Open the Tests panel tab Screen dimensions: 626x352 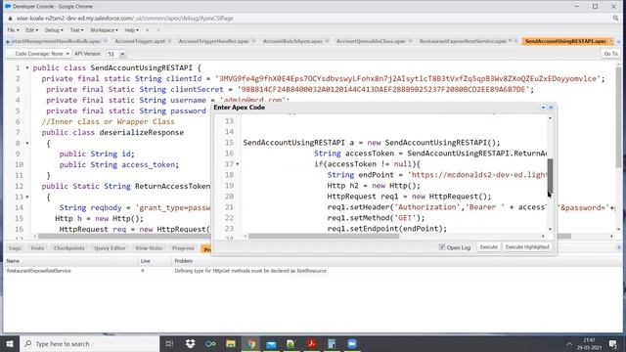37,248
